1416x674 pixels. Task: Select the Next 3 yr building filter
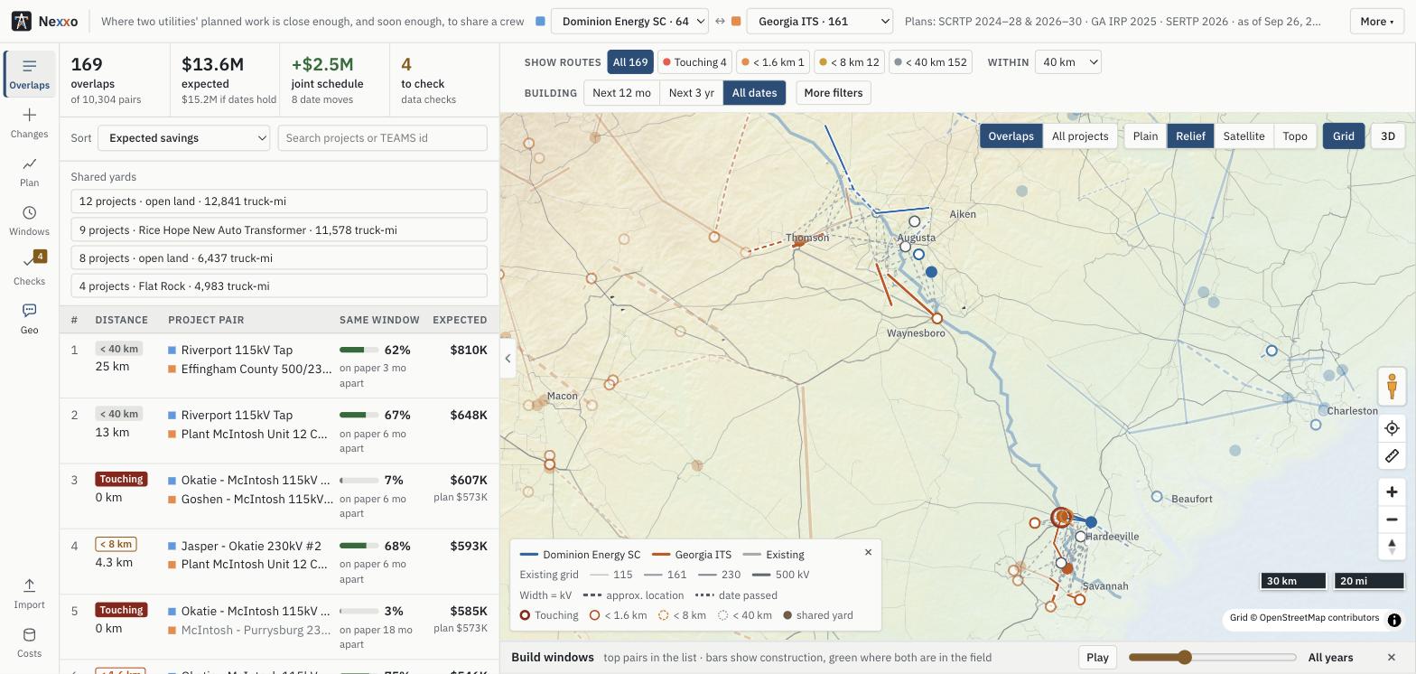pos(691,93)
